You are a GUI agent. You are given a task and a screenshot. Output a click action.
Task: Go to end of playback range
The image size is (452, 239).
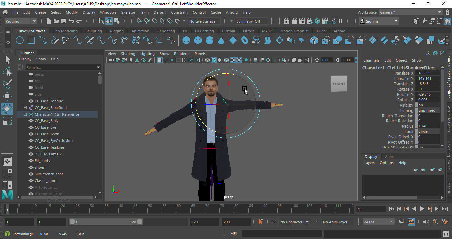tap(445, 209)
